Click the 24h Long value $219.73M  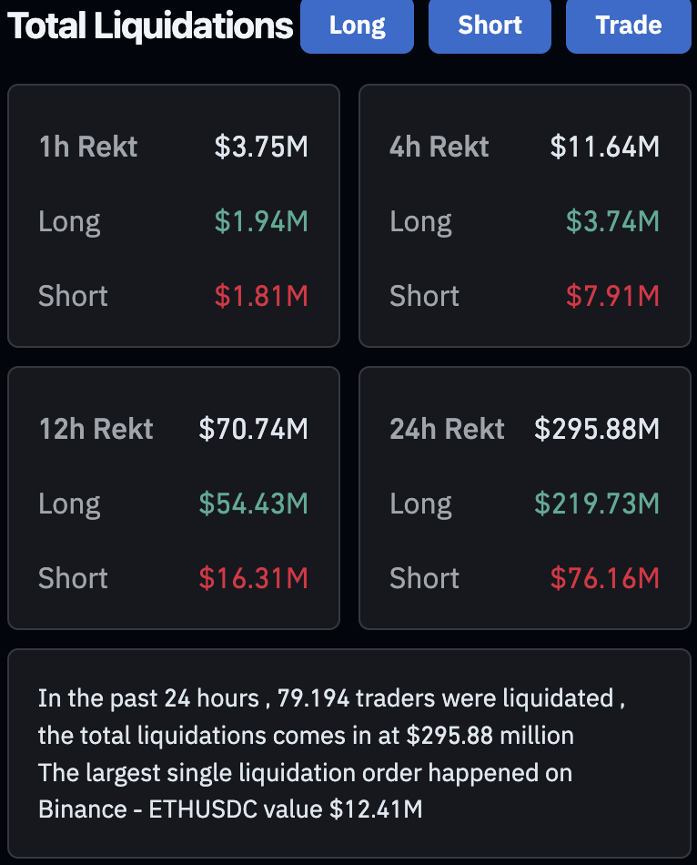click(596, 504)
